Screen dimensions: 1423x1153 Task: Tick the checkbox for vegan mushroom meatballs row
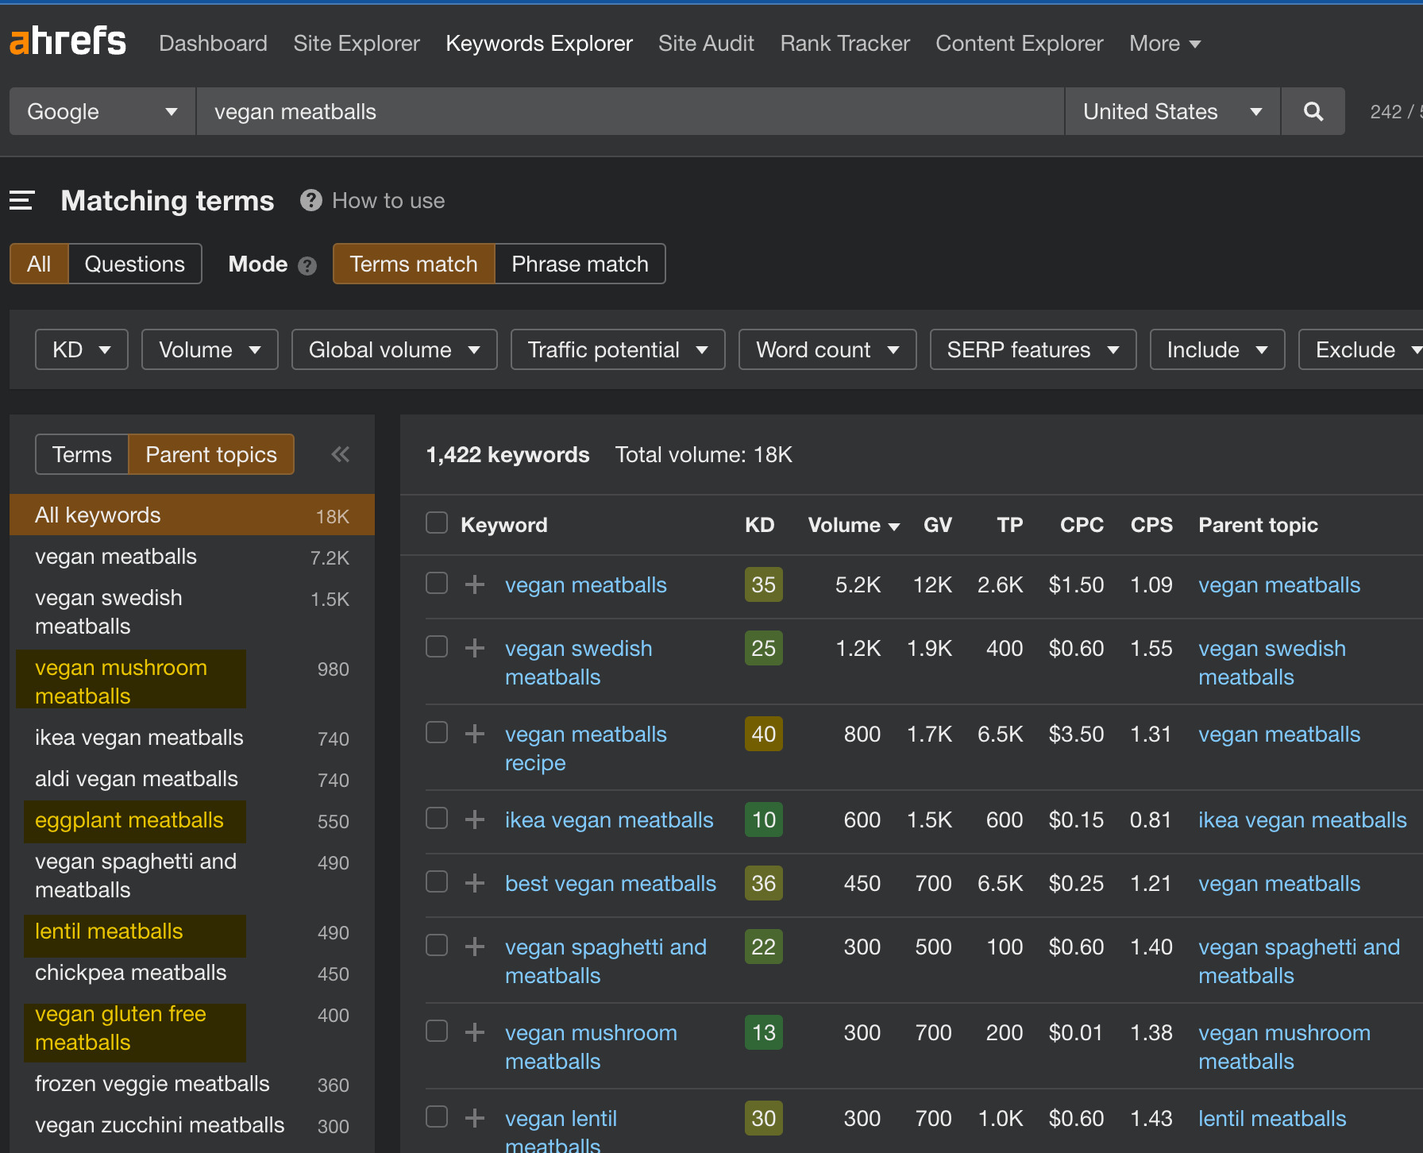436,1031
